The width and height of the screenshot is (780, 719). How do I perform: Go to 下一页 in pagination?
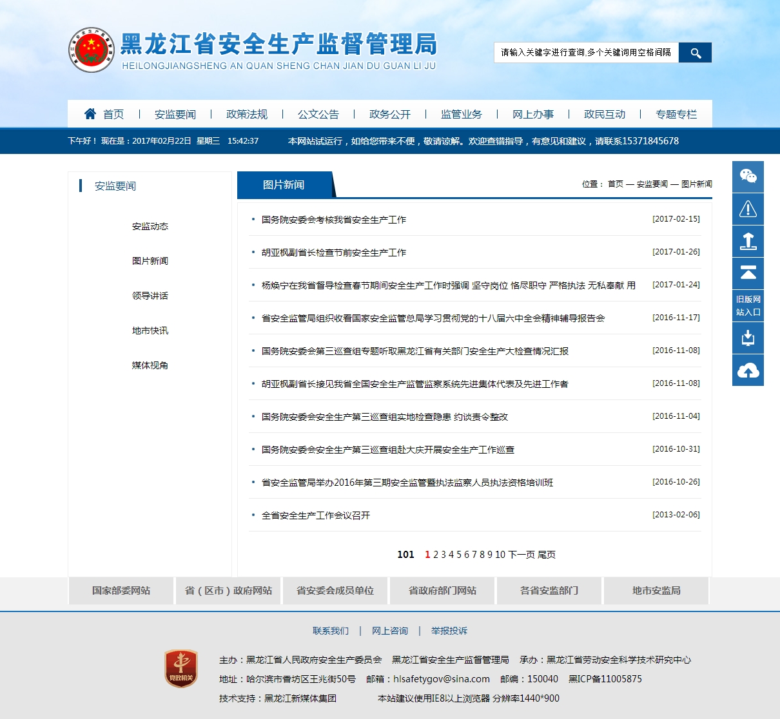pyautogui.click(x=522, y=555)
